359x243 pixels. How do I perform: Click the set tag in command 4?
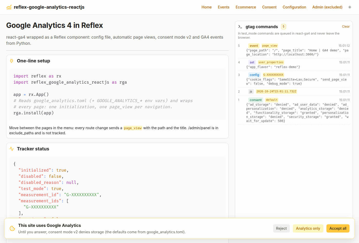click(252, 62)
